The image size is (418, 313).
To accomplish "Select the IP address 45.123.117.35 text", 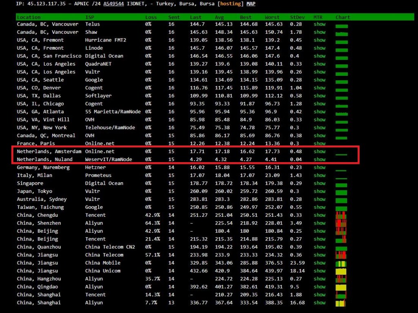I will pyautogui.click(x=46, y=4).
